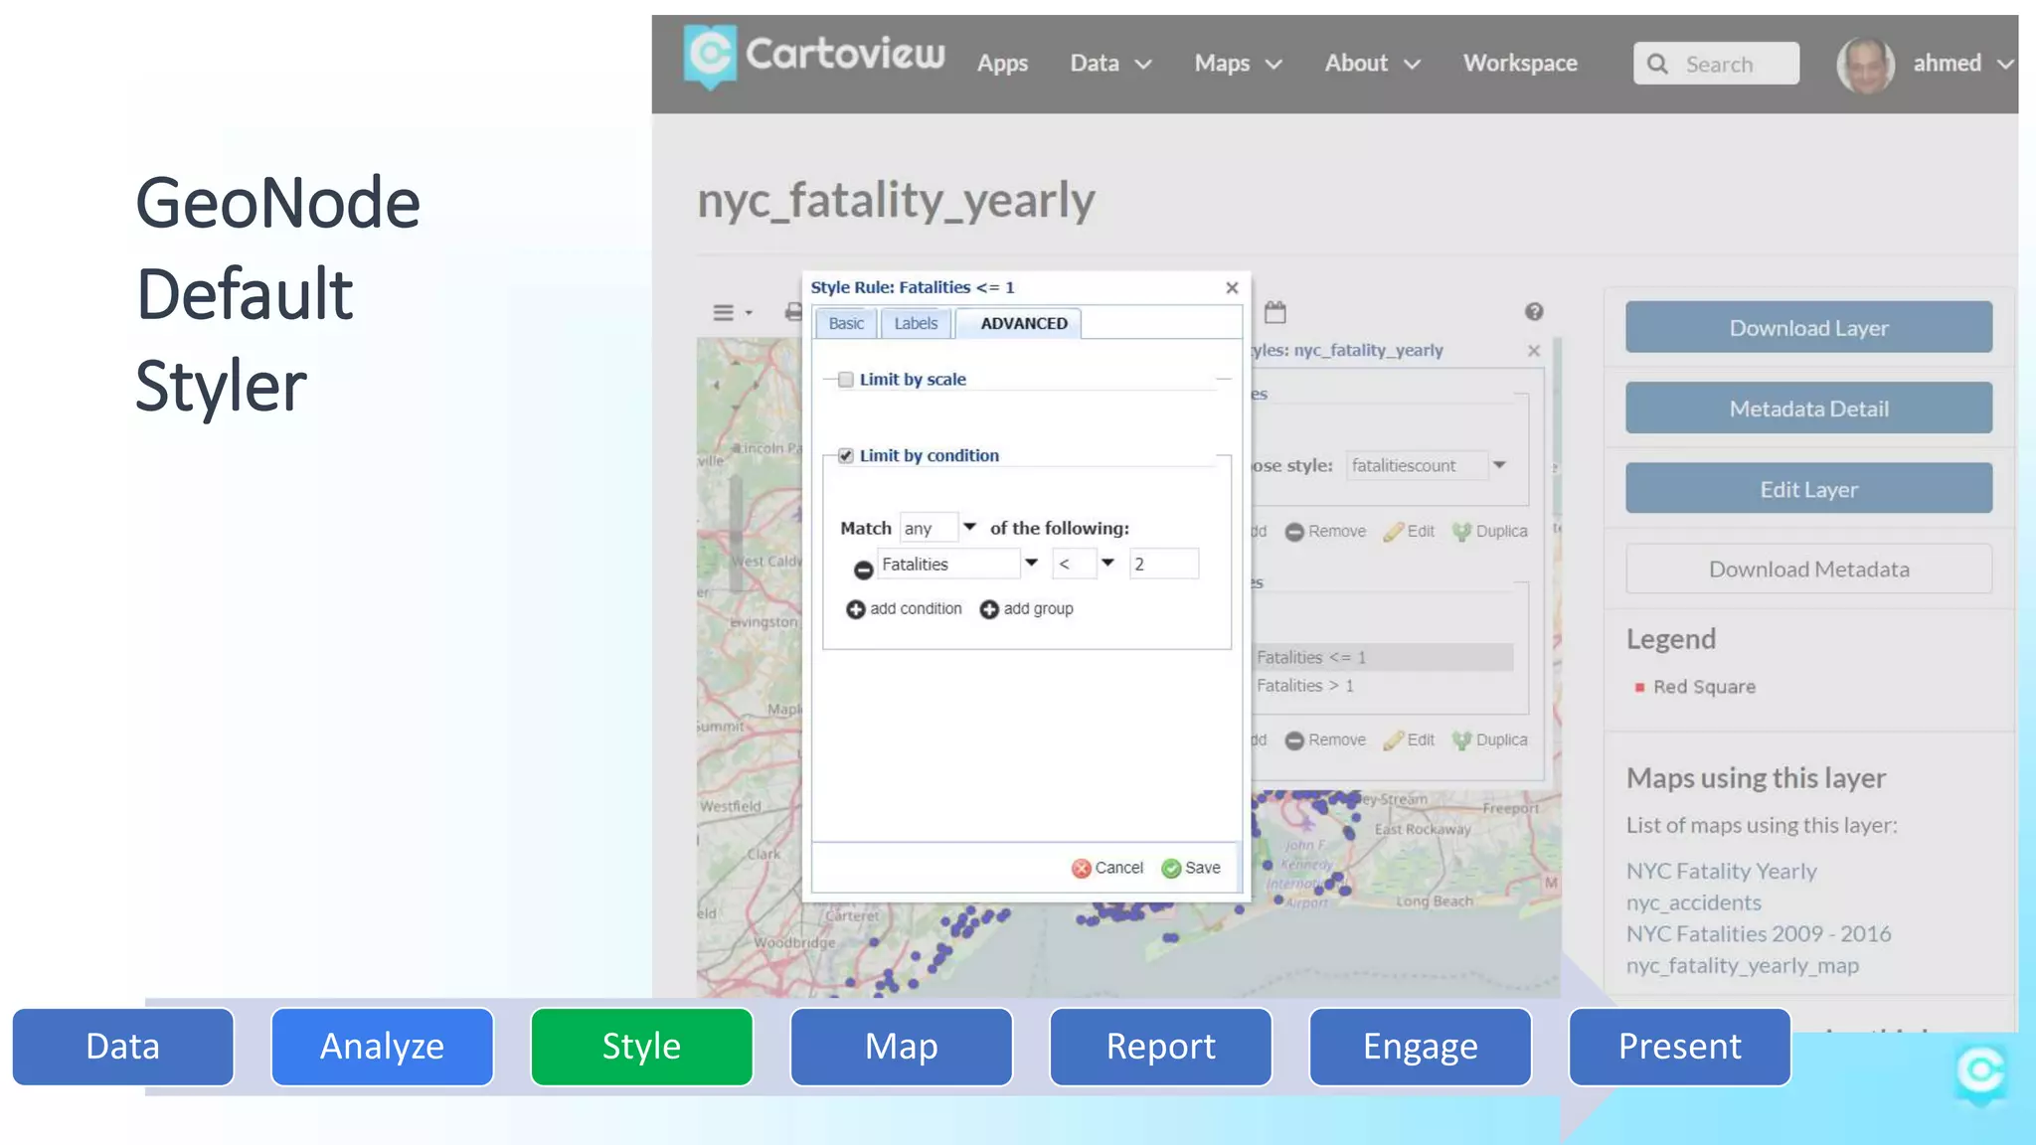Open the NYC Fatality Yearly map link
2036x1145 pixels.
(1721, 872)
